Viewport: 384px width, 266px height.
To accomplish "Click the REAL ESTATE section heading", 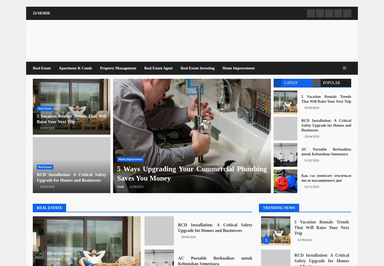I will pyautogui.click(x=49, y=208).
